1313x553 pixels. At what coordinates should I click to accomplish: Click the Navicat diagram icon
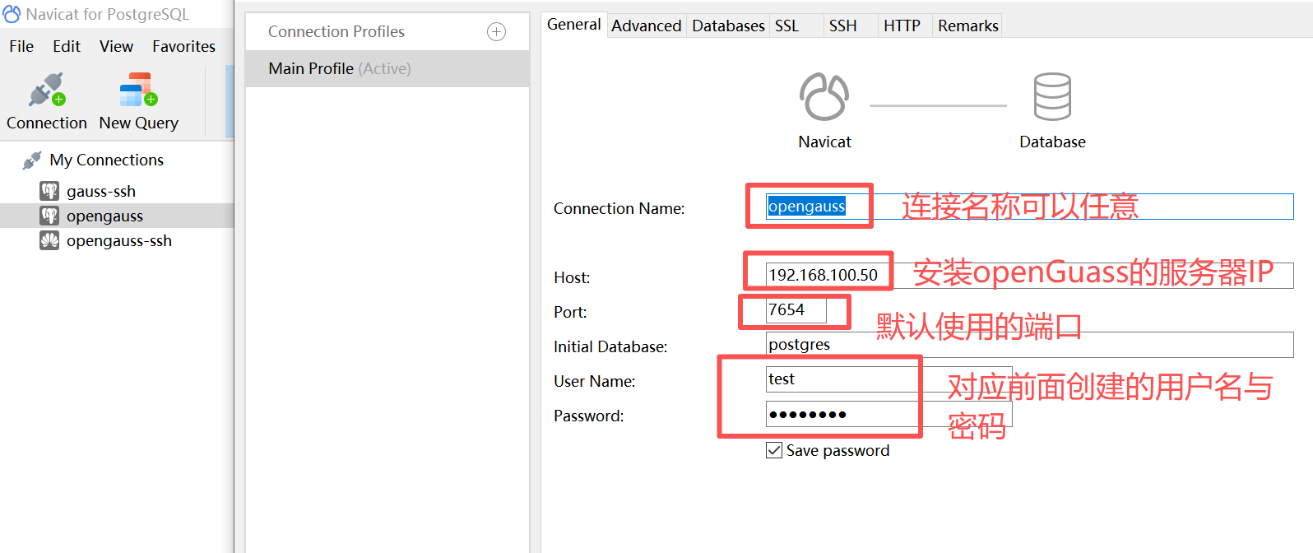coord(824,96)
